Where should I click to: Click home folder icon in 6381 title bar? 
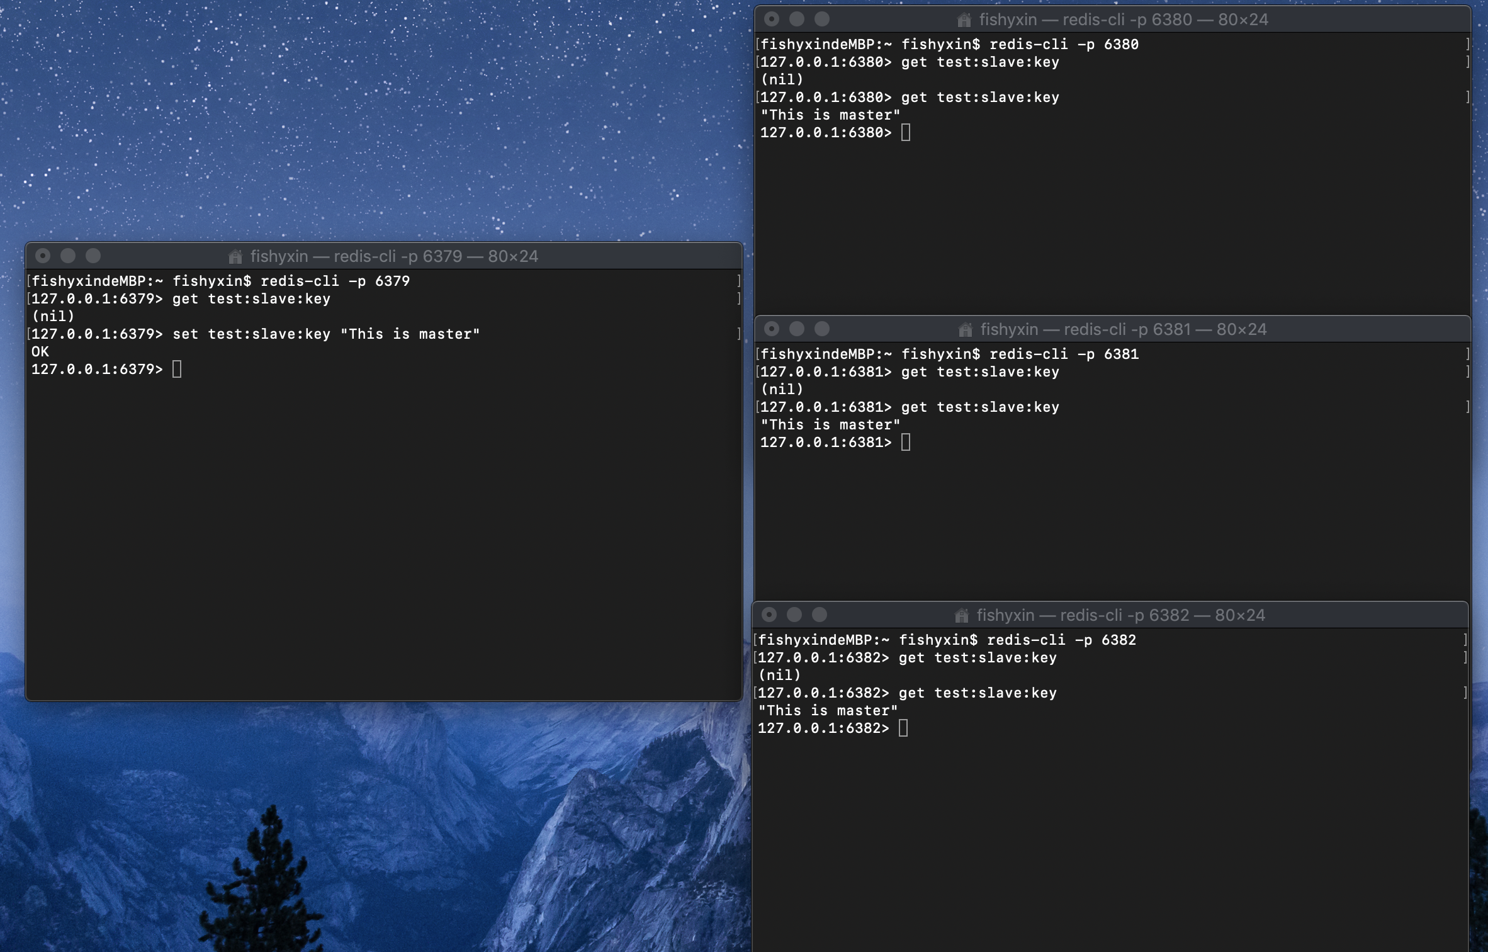click(965, 329)
